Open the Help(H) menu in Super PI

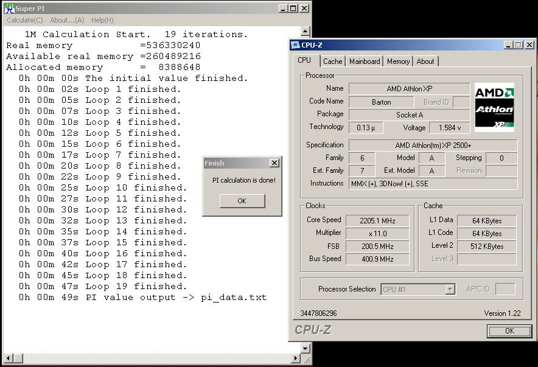click(102, 20)
